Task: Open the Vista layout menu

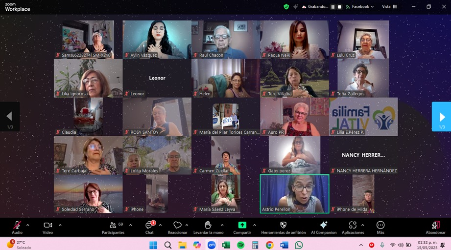Action: 389,7
